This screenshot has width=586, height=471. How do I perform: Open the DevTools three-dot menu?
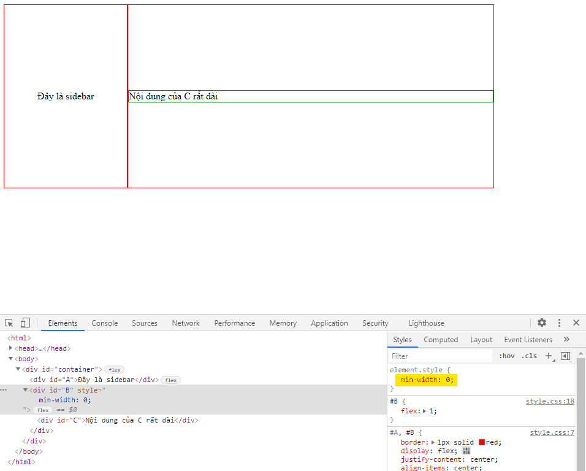click(x=559, y=323)
